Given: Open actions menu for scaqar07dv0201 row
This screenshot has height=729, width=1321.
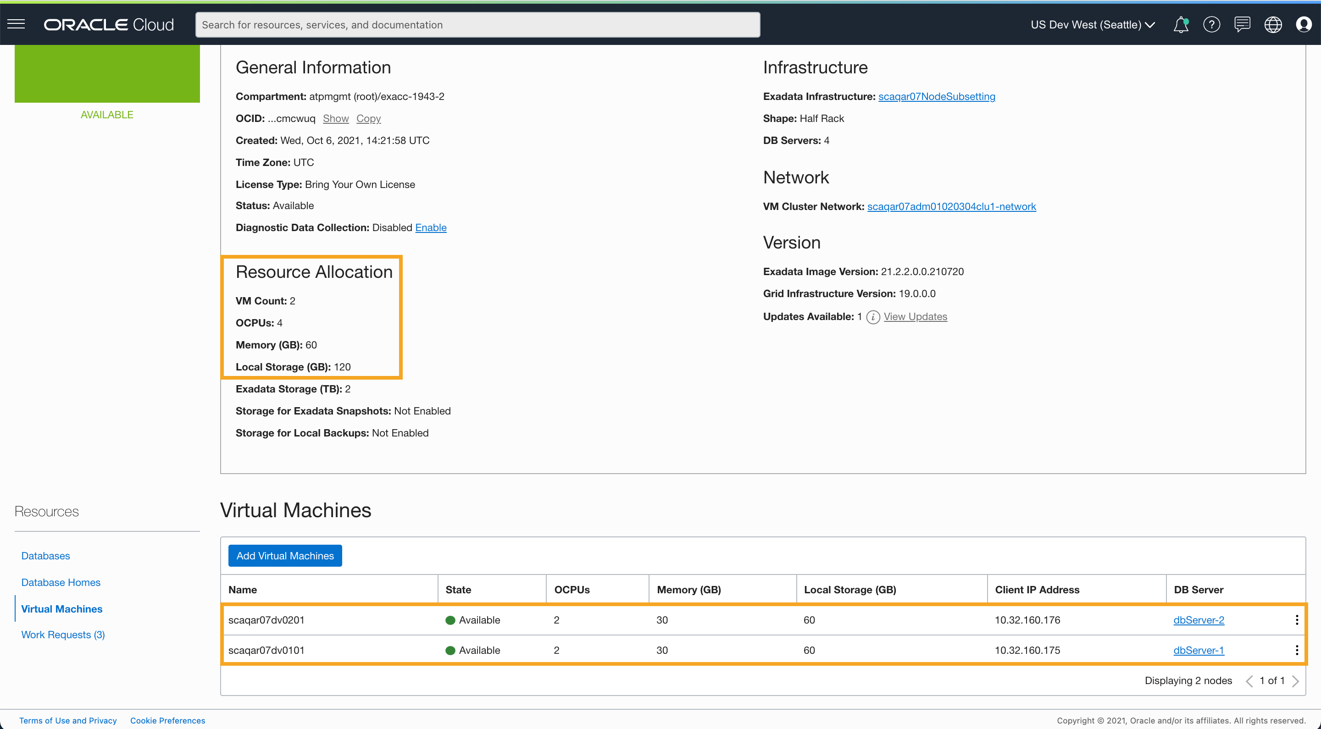Looking at the screenshot, I should [x=1296, y=620].
